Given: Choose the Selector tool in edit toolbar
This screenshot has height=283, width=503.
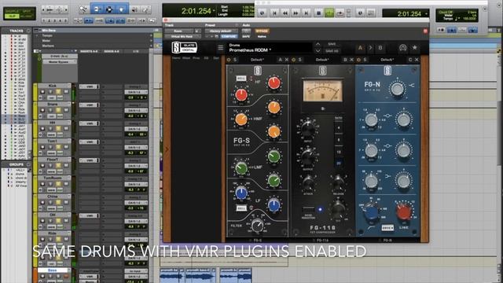Looking at the screenshot, I should click(x=109, y=9).
